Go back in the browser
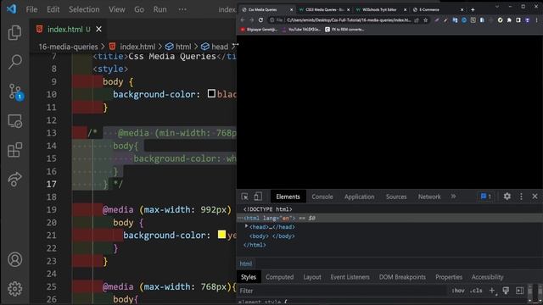This screenshot has width=543, height=305. tap(243, 20)
